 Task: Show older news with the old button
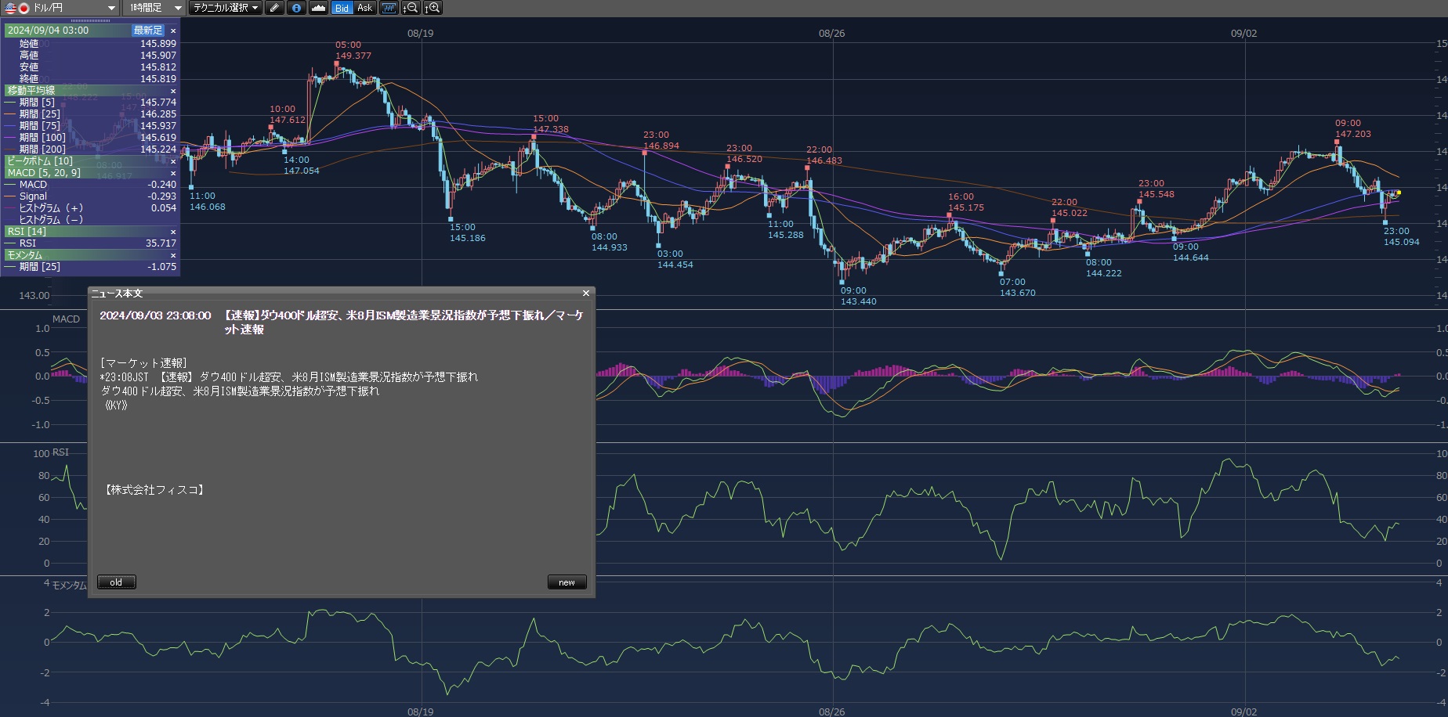(x=116, y=582)
